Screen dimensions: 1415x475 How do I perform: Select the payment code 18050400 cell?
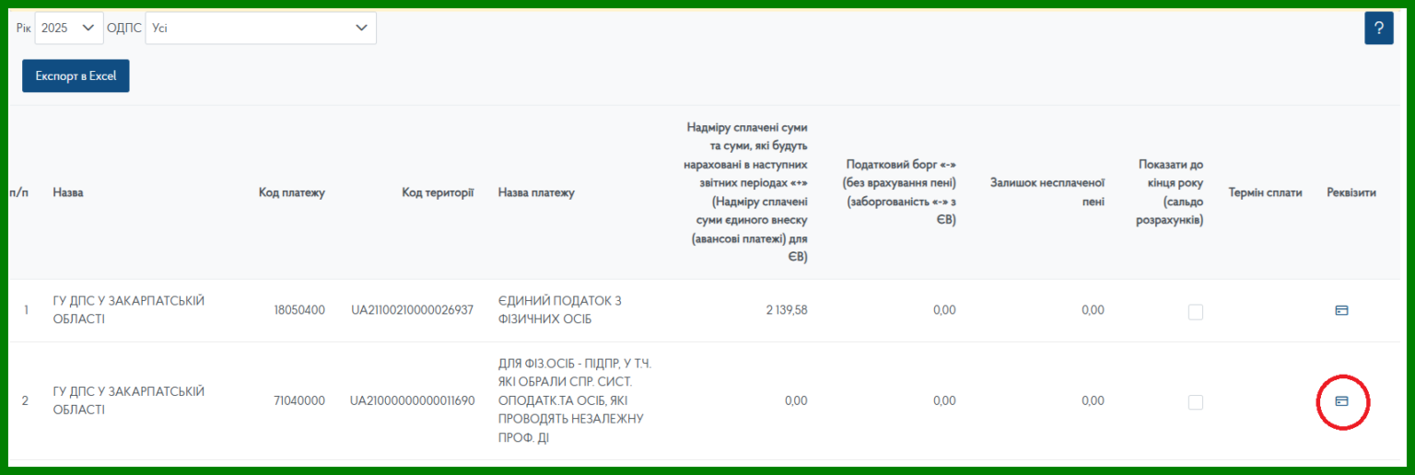(x=299, y=310)
